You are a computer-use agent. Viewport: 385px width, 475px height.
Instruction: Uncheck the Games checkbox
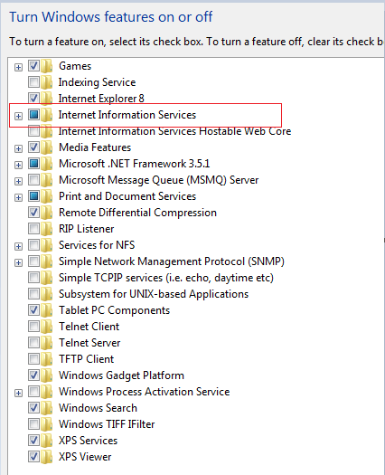point(33,65)
